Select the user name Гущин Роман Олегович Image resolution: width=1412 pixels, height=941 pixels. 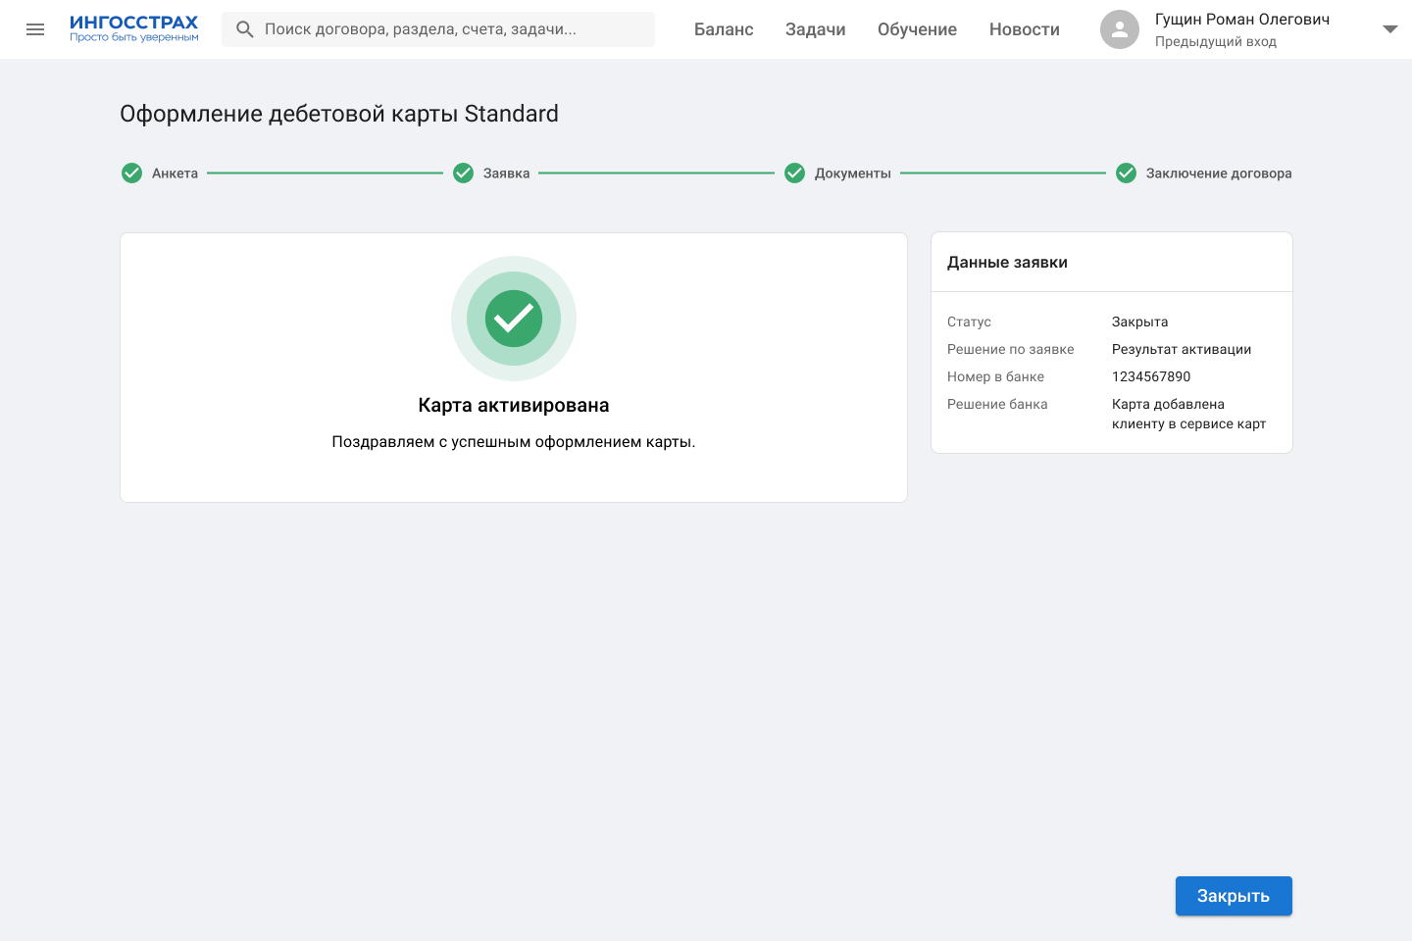[x=1242, y=20]
